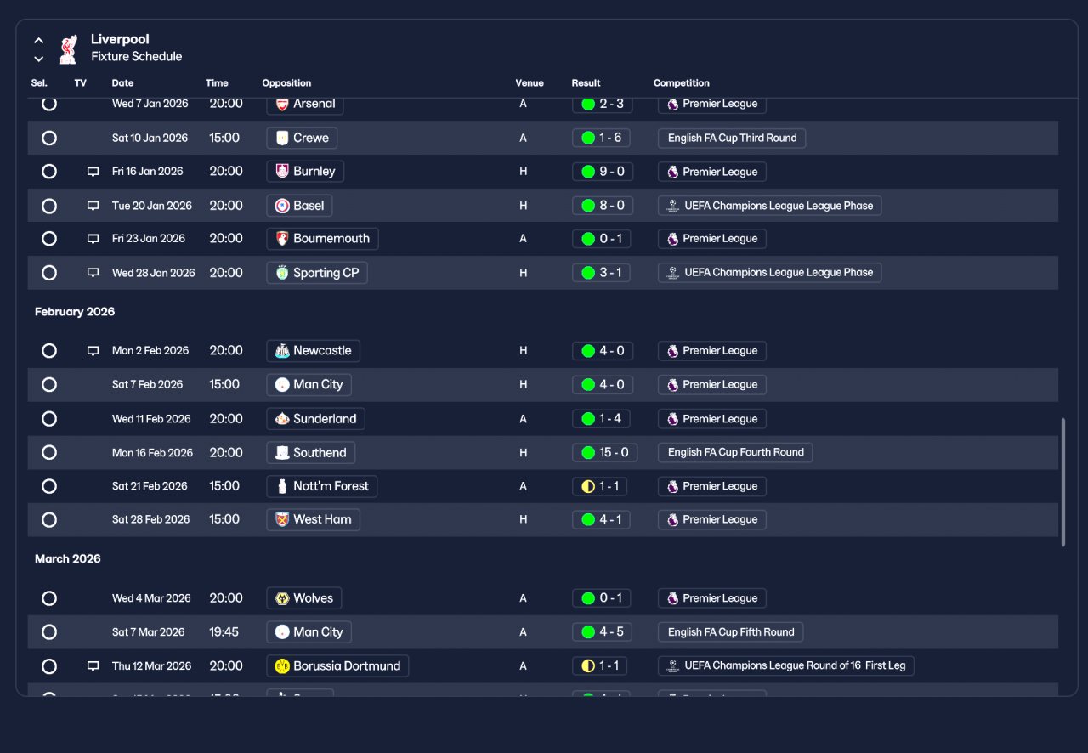Select the Sunderland fixture radio button
1088x753 pixels.
[x=49, y=419]
